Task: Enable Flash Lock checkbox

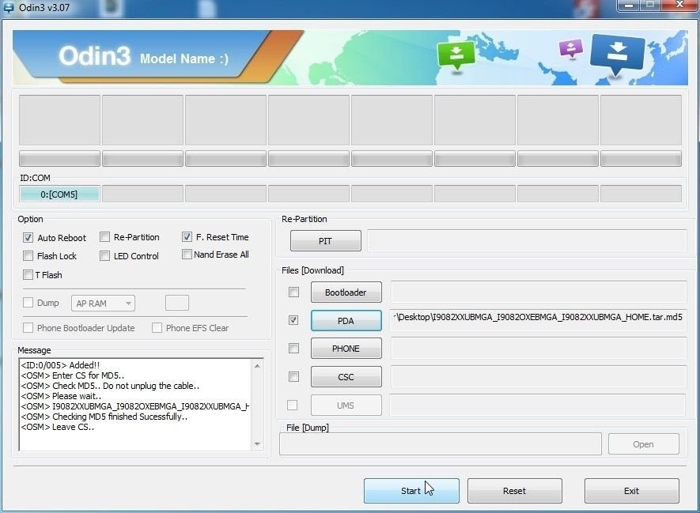Action: (x=28, y=255)
